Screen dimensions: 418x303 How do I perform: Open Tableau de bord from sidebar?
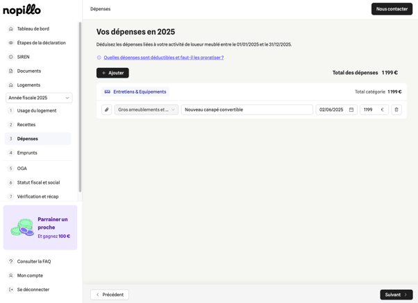click(x=33, y=28)
